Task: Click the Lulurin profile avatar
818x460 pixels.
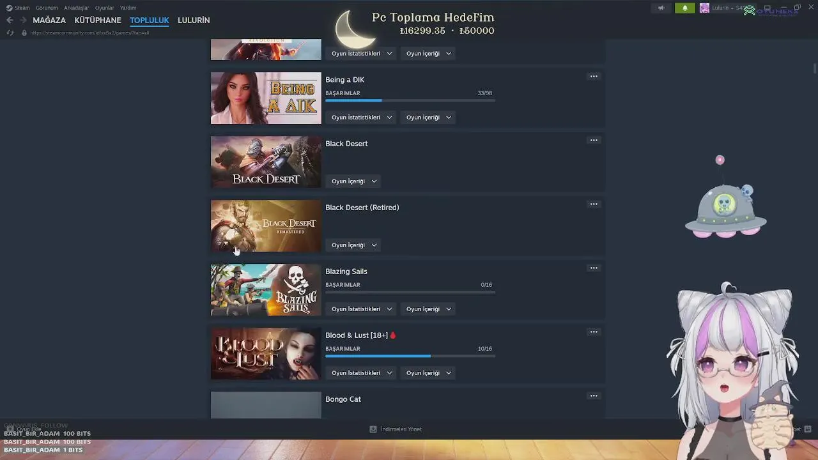Action: click(x=704, y=8)
